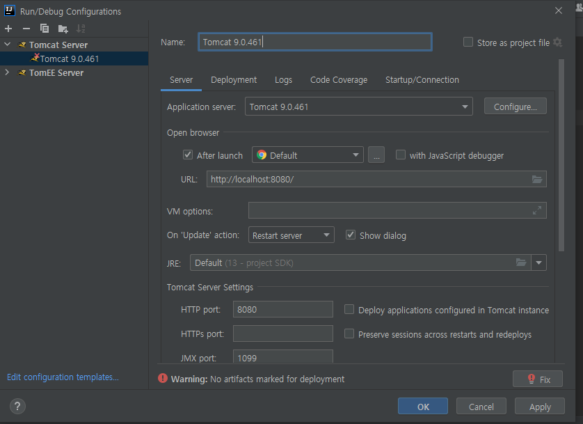Click the Fix button
The width and height of the screenshot is (583, 424).
tap(538, 379)
